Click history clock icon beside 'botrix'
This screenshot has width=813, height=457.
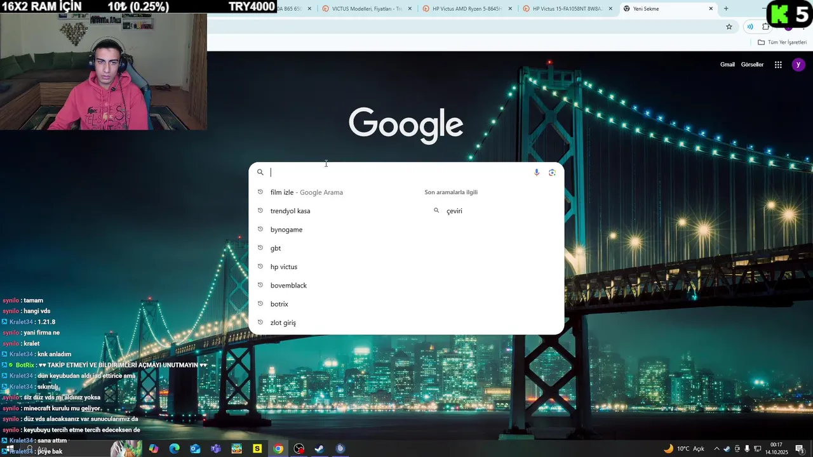pyautogui.click(x=260, y=304)
